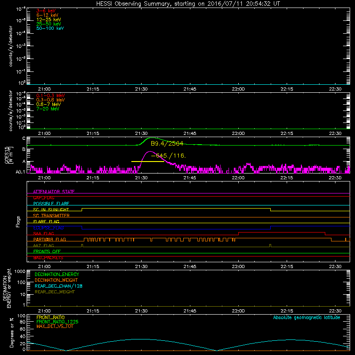The width and height of the screenshot is (355, 355).
Task: Click the Absolute geomagnetic latitude label
Action: coord(307,318)
